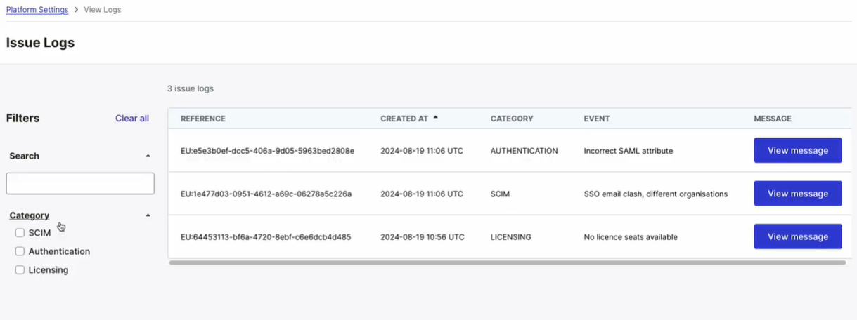Screen dimensions: 857x320
Task: Open the Platform Settings breadcrumb link
Action: pyautogui.click(x=37, y=10)
